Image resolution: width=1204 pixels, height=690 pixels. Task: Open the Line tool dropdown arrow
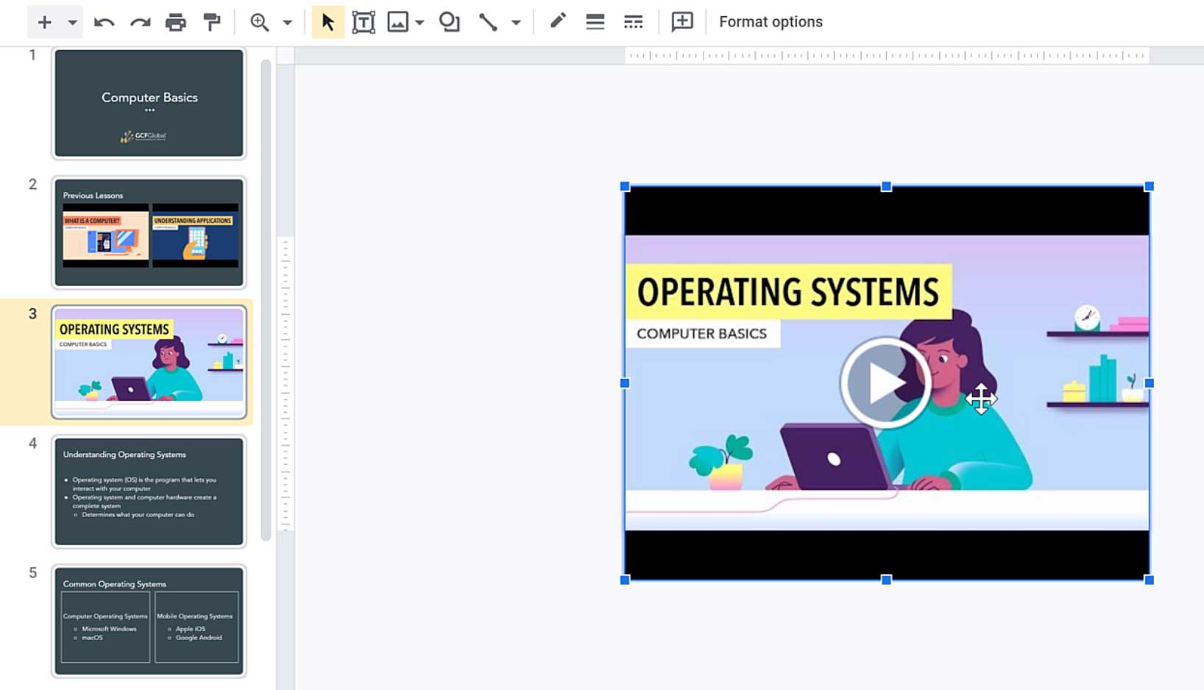pyautogui.click(x=516, y=21)
